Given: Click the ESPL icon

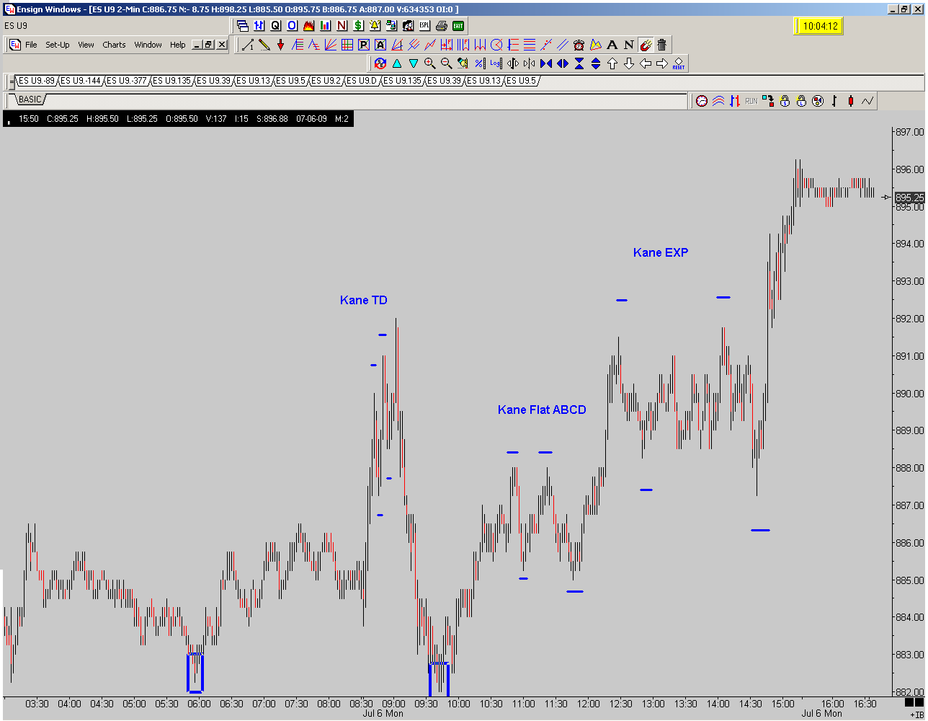Looking at the screenshot, I should (425, 25).
